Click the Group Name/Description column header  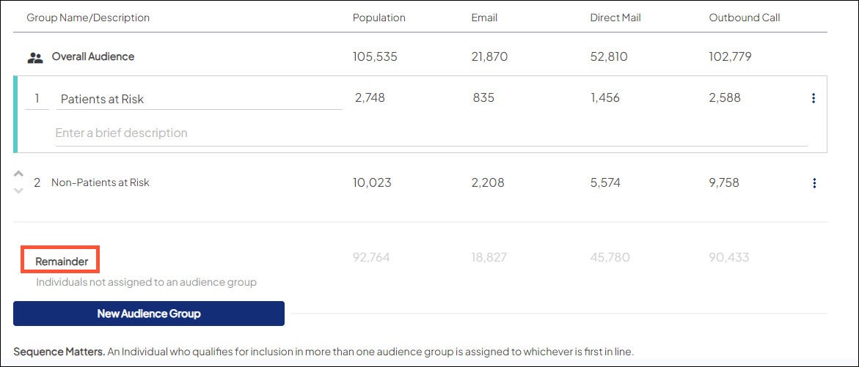click(88, 18)
